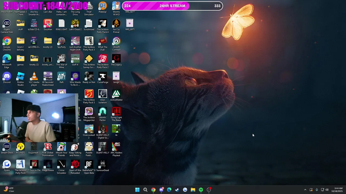The width and height of the screenshot is (346, 194).
Task: Select the Mage Arena icon
Action: 48,165
